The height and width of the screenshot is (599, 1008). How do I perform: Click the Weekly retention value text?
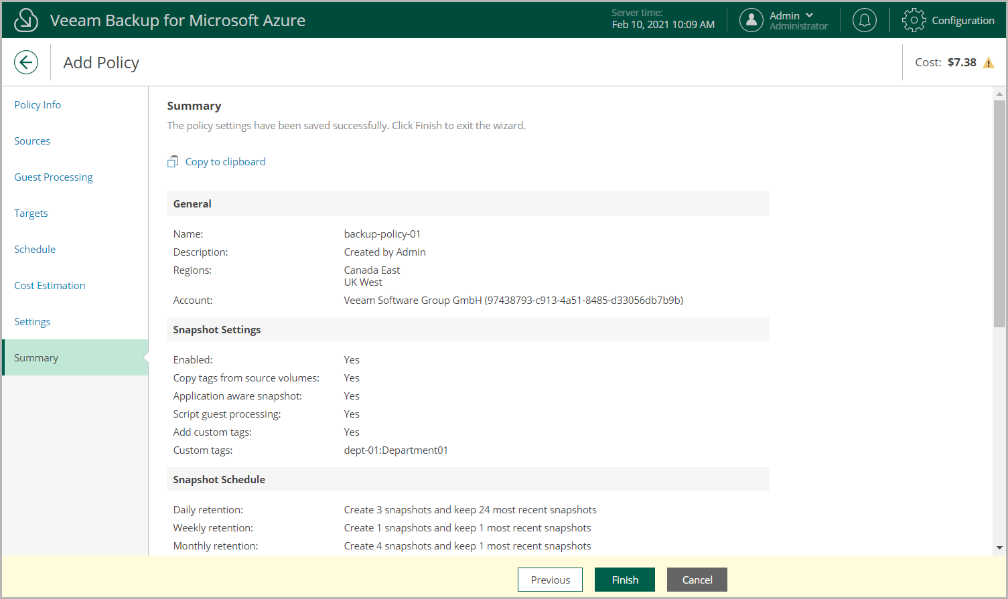click(x=467, y=528)
